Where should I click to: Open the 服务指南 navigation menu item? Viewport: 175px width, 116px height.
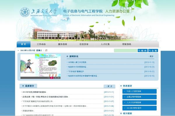point(62,44)
